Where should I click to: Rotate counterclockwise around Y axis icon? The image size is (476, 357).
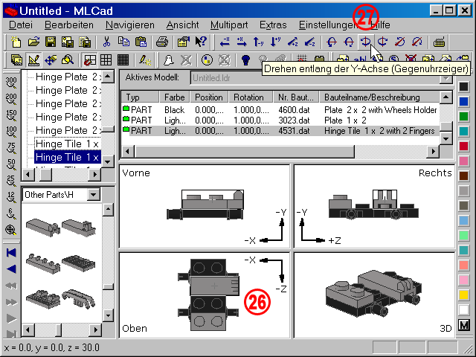[365, 42]
